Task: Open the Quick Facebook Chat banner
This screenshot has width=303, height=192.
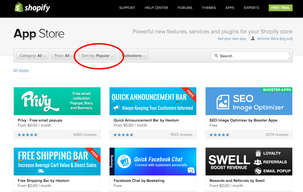Action: [x=153, y=161]
